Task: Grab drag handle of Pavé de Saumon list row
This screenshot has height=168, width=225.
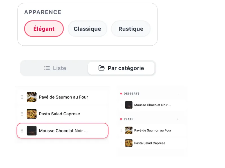Action: pyautogui.click(x=22, y=97)
